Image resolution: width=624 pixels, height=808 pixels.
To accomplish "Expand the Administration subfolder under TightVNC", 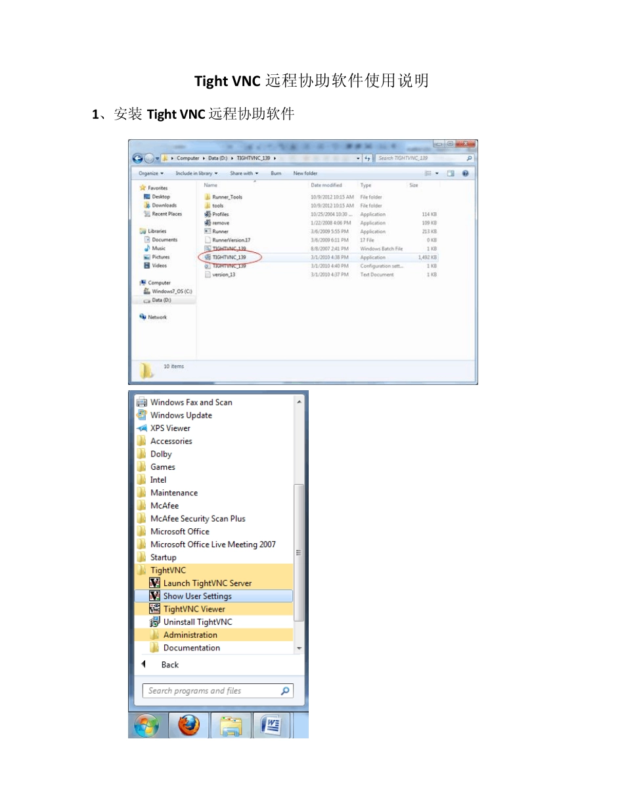I will coord(190,635).
